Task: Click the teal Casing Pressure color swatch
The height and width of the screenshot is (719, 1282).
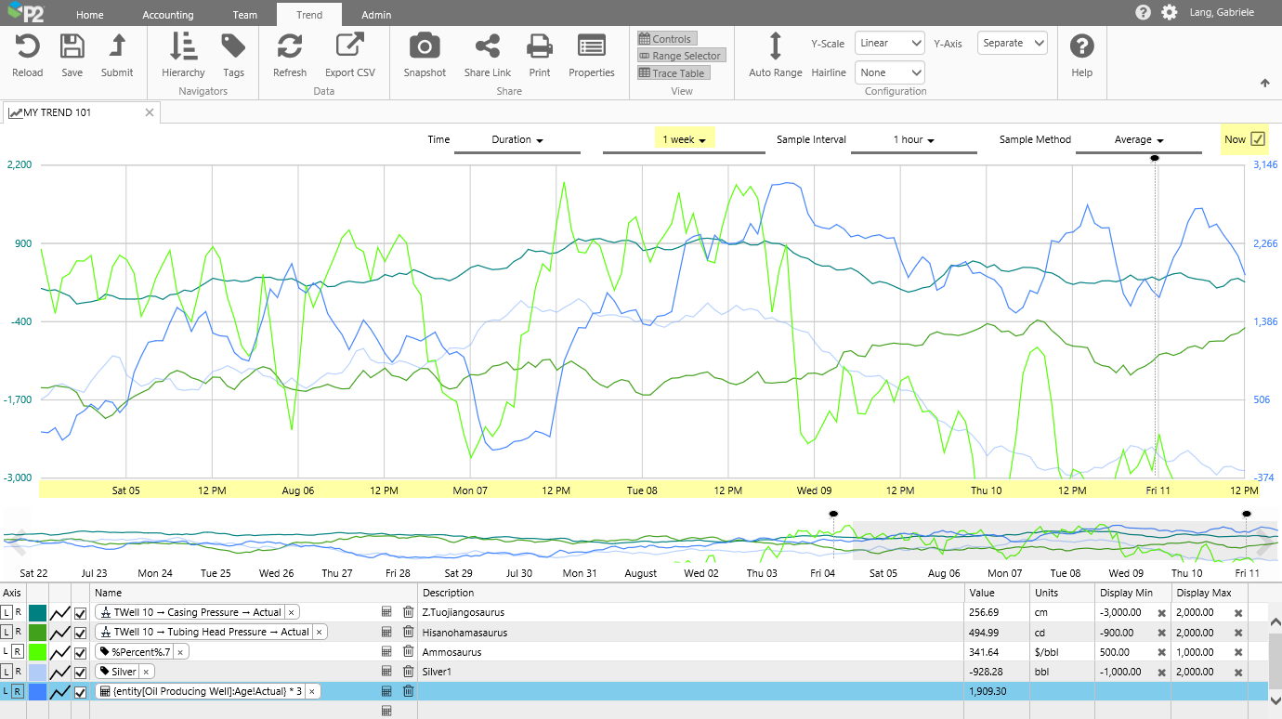Action: (38, 613)
